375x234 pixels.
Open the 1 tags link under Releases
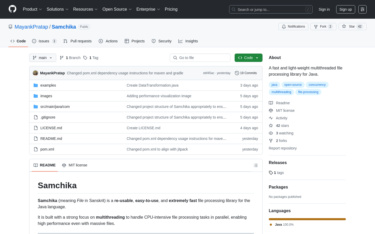coord(276,173)
